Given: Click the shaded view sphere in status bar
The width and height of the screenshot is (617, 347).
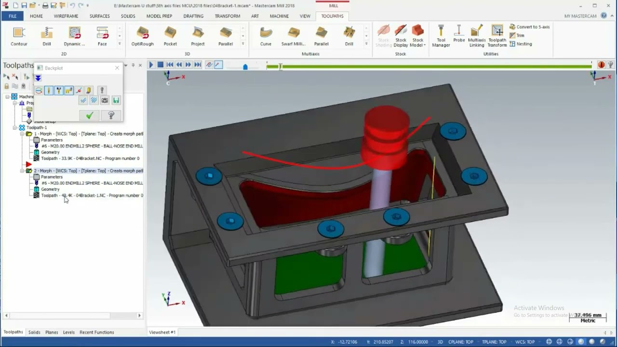Looking at the screenshot, I should (581, 342).
